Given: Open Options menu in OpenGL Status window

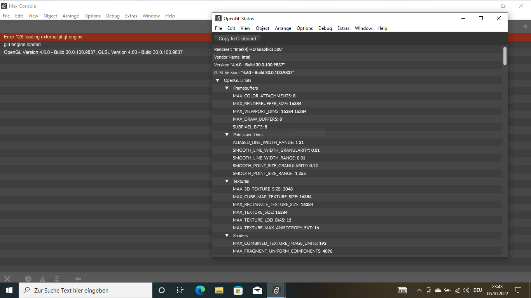Looking at the screenshot, I should pos(304,28).
